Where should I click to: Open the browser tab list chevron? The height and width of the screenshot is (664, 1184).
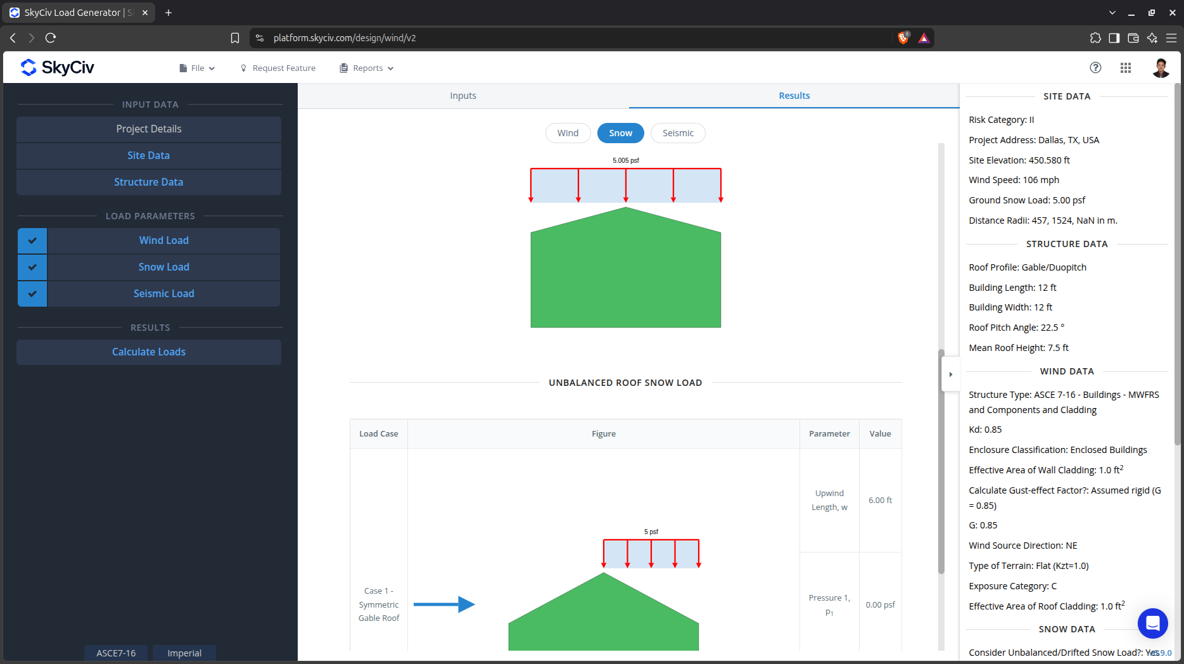pos(1112,13)
